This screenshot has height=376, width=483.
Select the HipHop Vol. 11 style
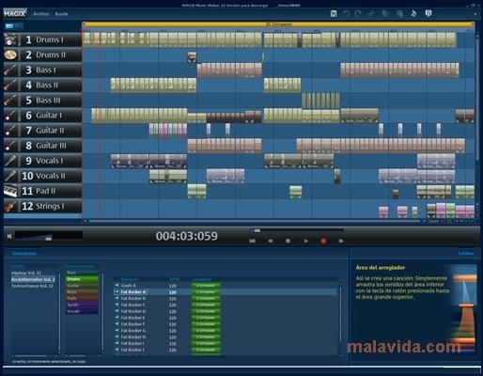26,273
